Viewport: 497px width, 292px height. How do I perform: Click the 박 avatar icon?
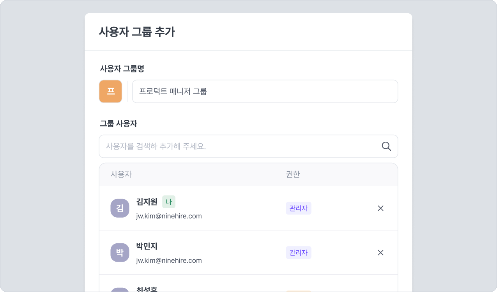(x=120, y=253)
